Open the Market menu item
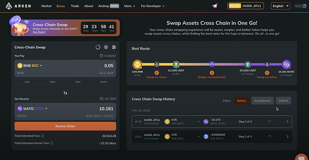The height and width of the screenshot is (160, 309). 46,6
